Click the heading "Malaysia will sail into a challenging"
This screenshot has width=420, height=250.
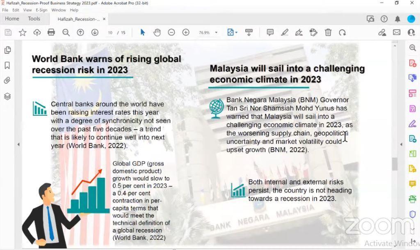pyautogui.click(x=287, y=69)
